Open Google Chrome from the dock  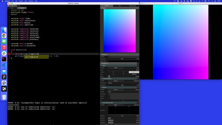(4, 36)
